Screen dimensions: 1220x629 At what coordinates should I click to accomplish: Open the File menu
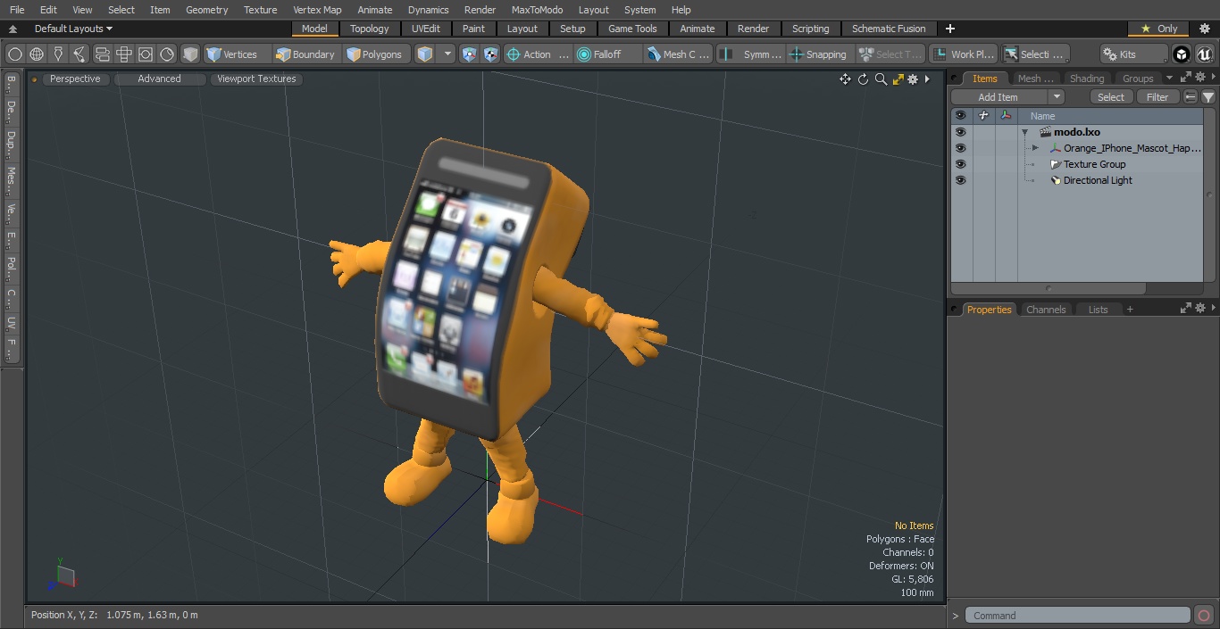[17, 10]
